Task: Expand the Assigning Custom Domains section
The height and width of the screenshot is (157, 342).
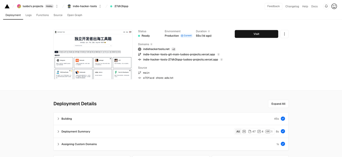Action: 171,144
